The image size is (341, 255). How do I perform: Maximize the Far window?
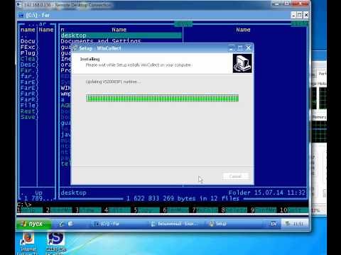pyautogui.click(x=300, y=15)
